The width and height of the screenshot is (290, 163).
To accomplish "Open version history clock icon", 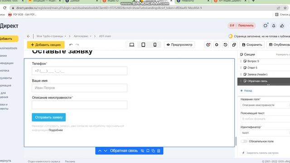I will coord(225,45).
